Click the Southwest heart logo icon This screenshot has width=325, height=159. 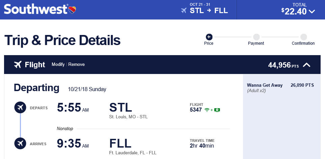(72, 10)
